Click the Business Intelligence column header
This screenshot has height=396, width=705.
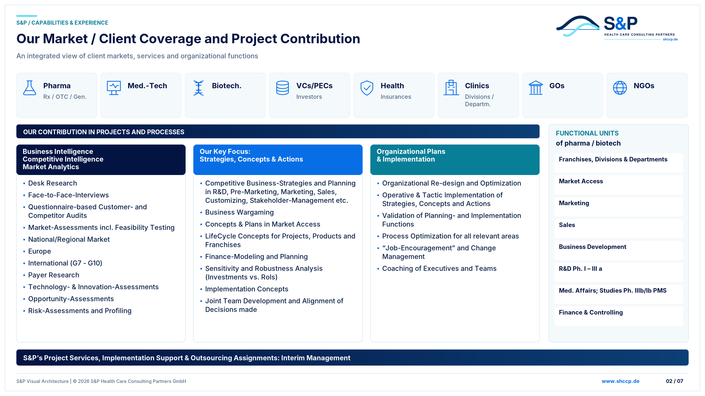[101, 160]
